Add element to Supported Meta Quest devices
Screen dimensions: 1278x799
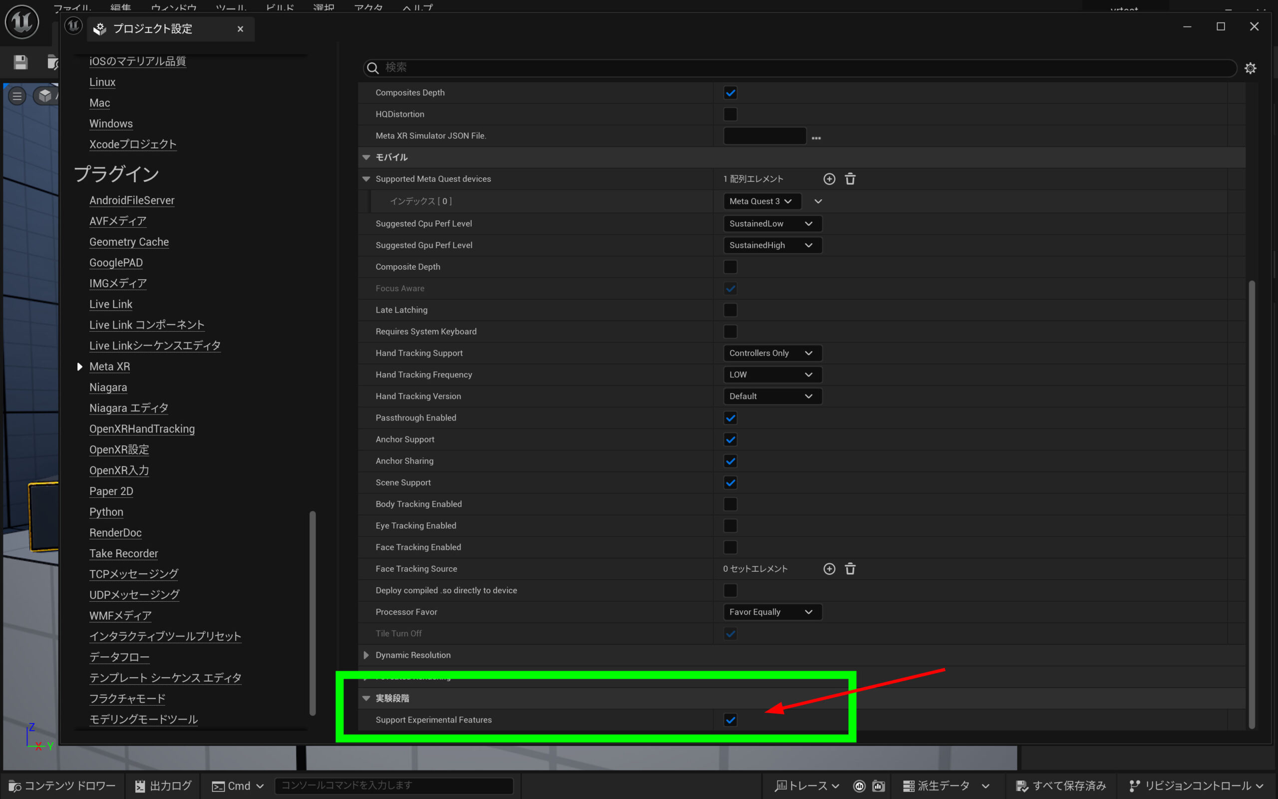[x=829, y=179]
